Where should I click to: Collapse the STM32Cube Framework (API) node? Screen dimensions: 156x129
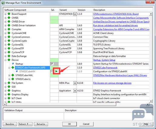(x=9, y=68)
